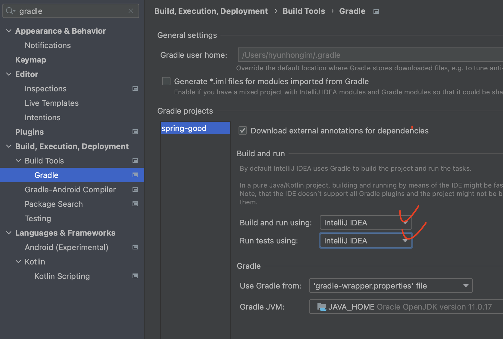Open Testing settings
This screenshot has width=503, height=339.
click(38, 218)
